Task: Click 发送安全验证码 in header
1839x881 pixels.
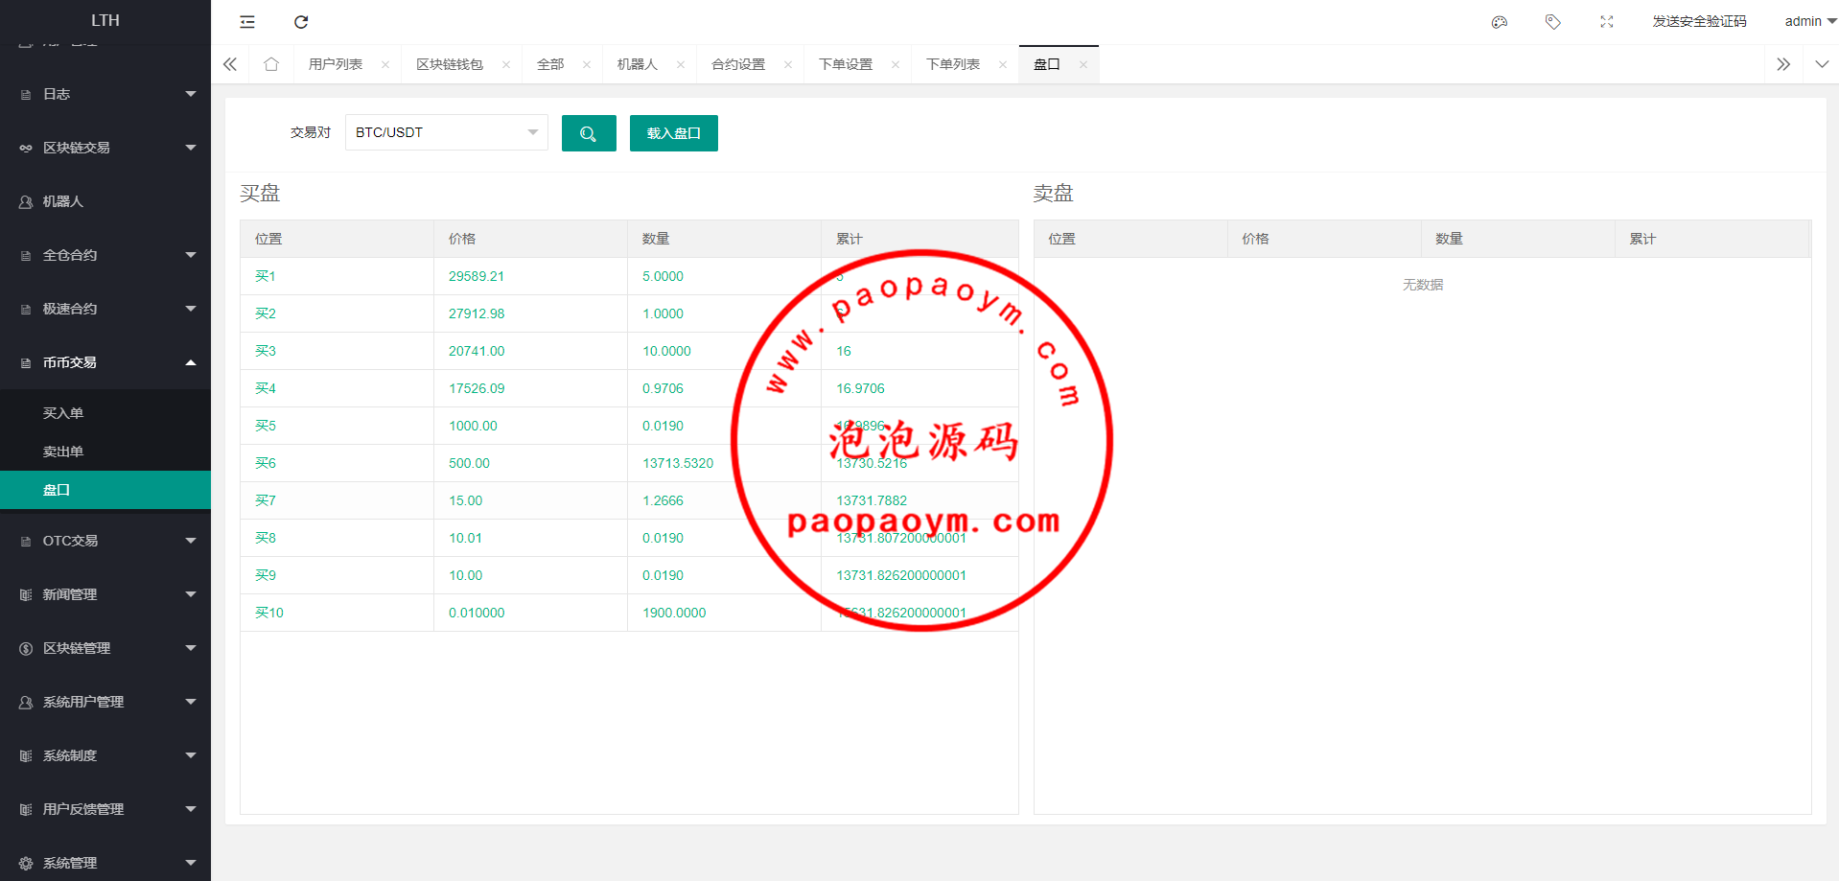Action: pyautogui.click(x=1699, y=21)
